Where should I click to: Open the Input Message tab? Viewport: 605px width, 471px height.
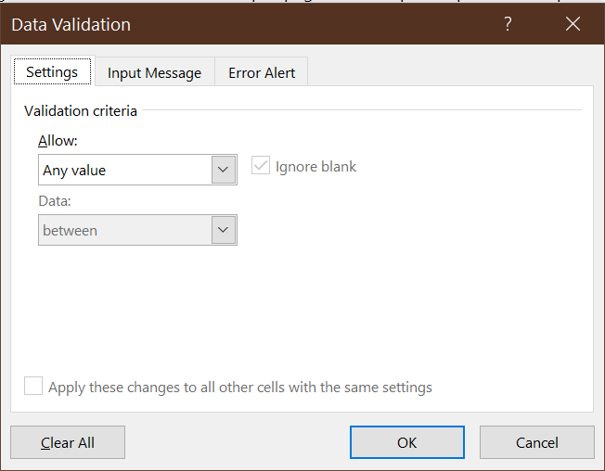[x=154, y=73]
